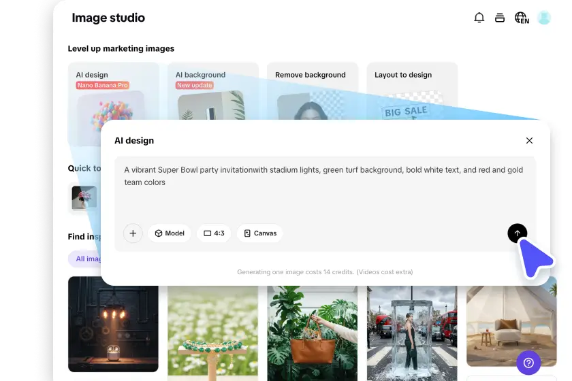Image resolution: width=572 pixels, height=381 pixels.
Task: Open the brown leather bag plants image
Action: click(313, 333)
